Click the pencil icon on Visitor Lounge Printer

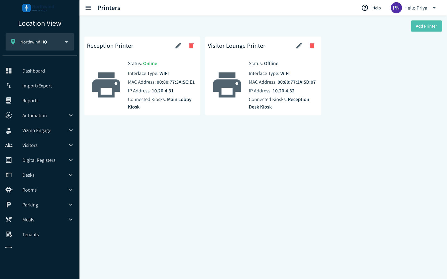click(299, 45)
